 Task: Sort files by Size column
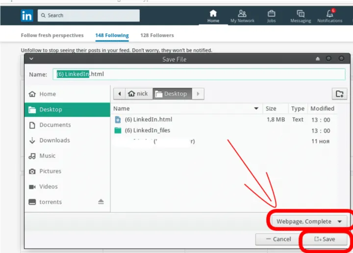coord(276,108)
